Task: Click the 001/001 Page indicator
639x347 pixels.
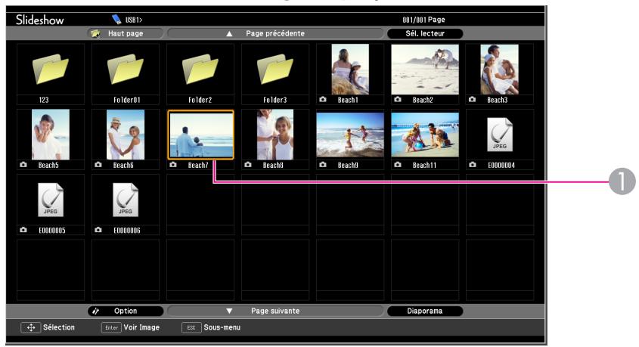Action: pyautogui.click(x=423, y=20)
